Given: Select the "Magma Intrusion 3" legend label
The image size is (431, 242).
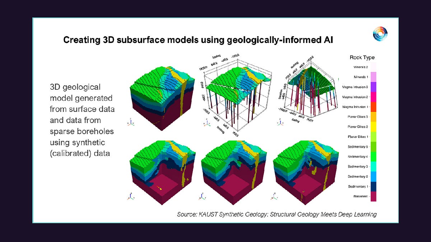Looking at the screenshot, I should point(354,87).
